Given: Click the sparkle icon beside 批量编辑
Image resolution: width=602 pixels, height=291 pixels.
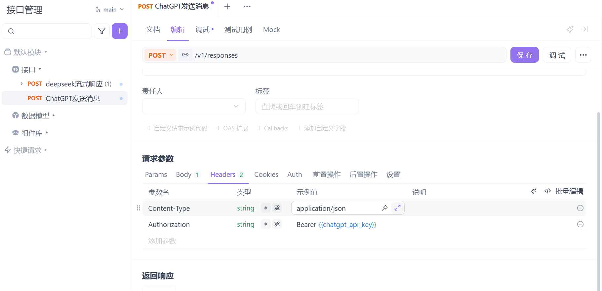Looking at the screenshot, I should (533, 191).
